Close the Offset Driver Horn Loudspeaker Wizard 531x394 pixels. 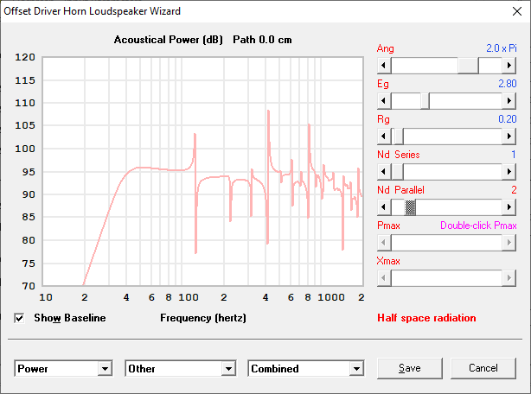(x=517, y=11)
